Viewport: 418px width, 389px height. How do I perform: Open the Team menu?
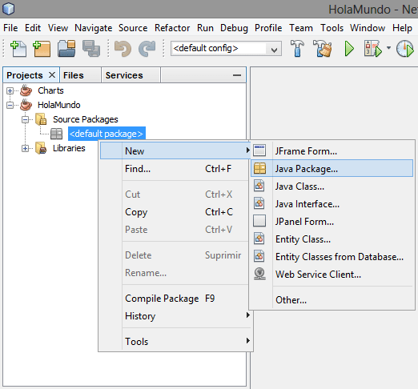(301, 28)
